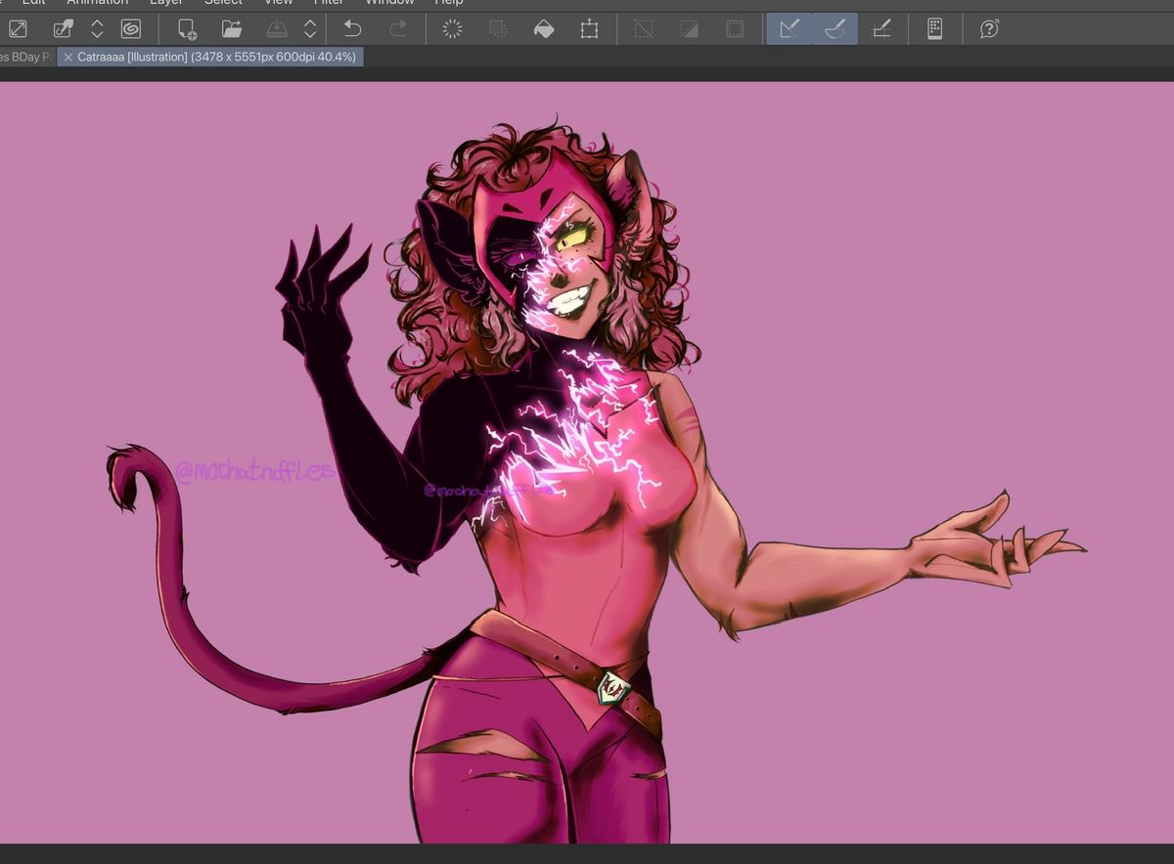Create a new document with page-plus icon

pyautogui.click(x=187, y=29)
